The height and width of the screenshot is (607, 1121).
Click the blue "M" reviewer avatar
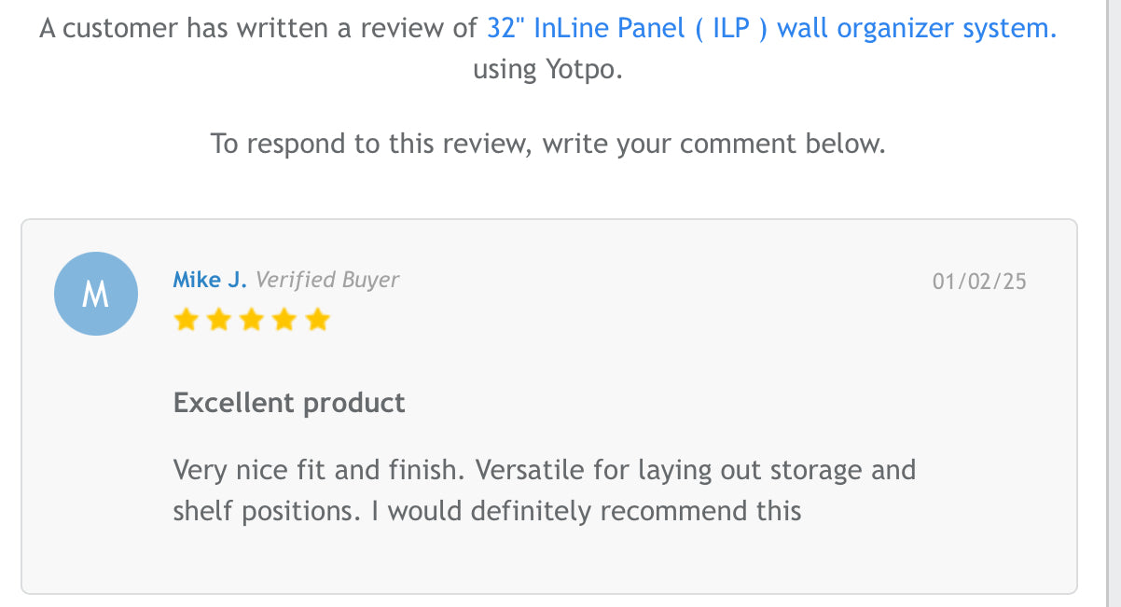[x=96, y=294]
